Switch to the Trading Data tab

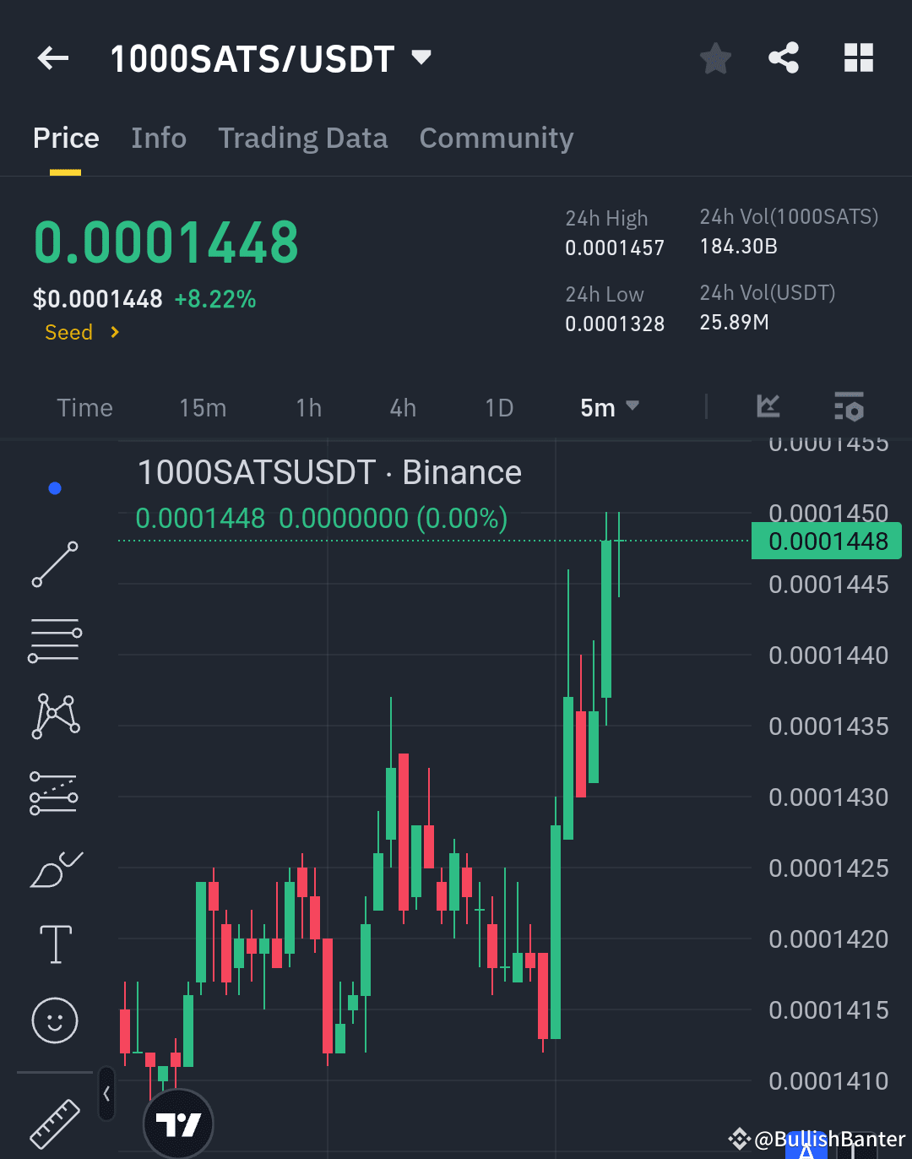(303, 138)
